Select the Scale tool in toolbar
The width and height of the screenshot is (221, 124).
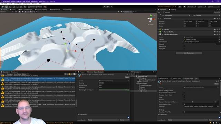(14, 7)
